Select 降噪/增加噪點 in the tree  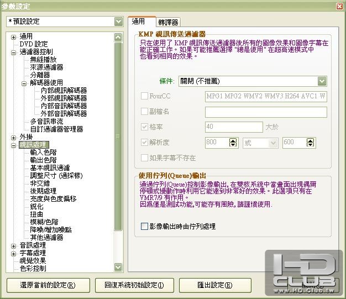51,230
